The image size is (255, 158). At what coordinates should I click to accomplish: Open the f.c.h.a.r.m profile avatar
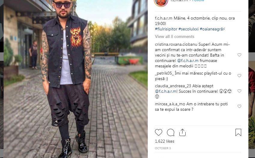tap(161, 2)
